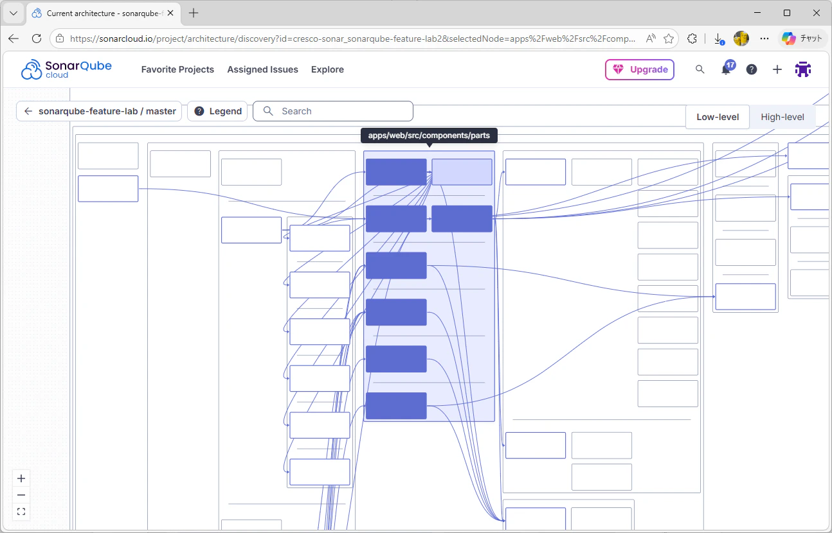Select the Current architecture browser tab
The height and width of the screenshot is (533, 832).
point(103,13)
